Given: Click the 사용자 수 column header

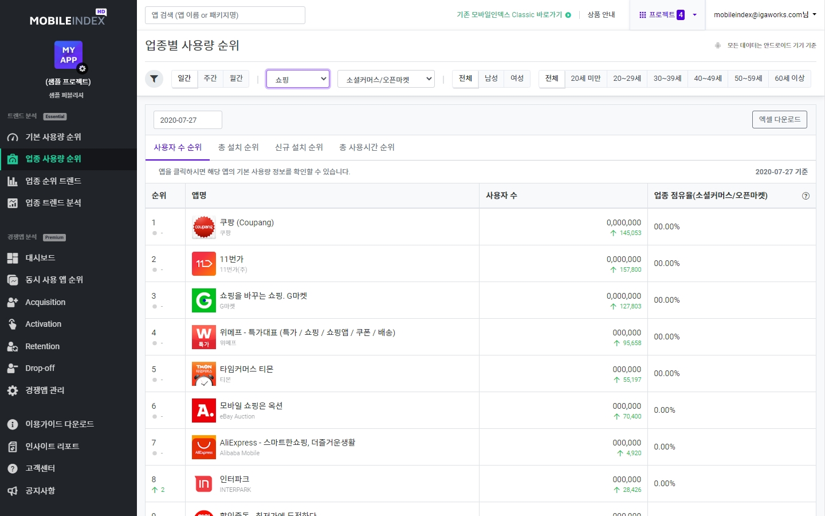Looking at the screenshot, I should pos(563,196).
